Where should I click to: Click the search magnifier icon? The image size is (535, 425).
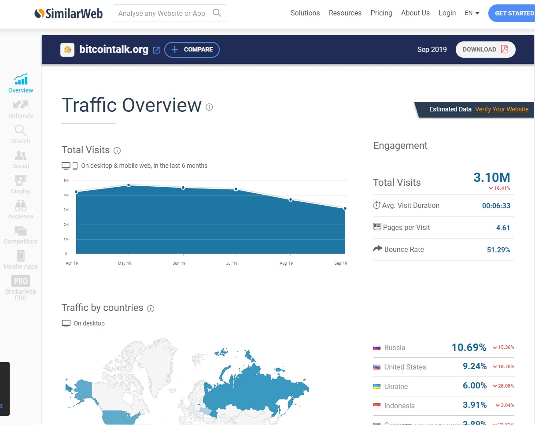pos(217,13)
